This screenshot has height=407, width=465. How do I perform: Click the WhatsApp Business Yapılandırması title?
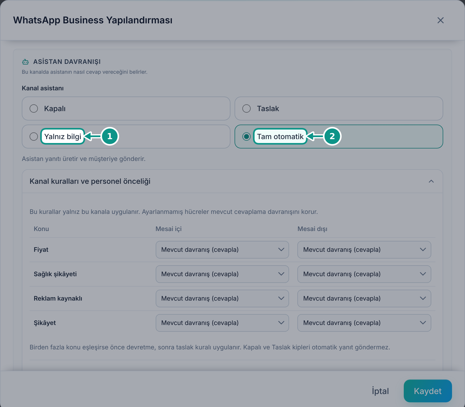[93, 20]
